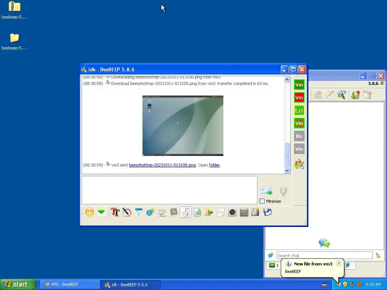This screenshot has width=387, height=290.
Task: Select the gray Vm offline user avatar
Action: (299, 149)
